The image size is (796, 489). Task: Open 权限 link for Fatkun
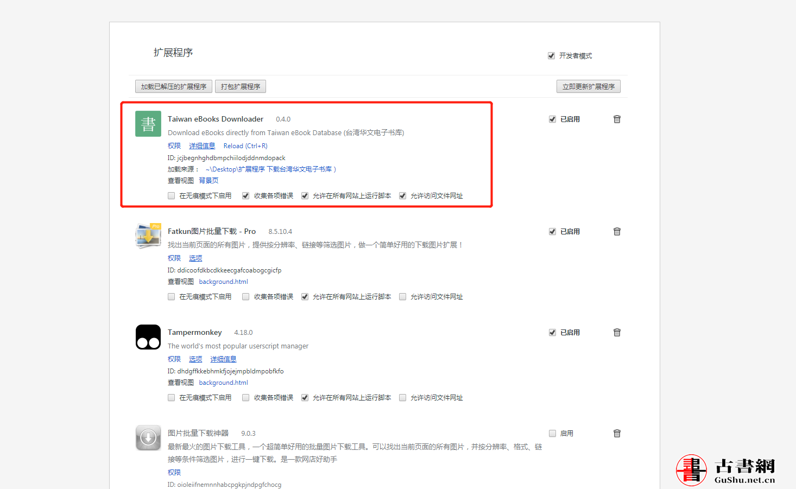(174, 258)
